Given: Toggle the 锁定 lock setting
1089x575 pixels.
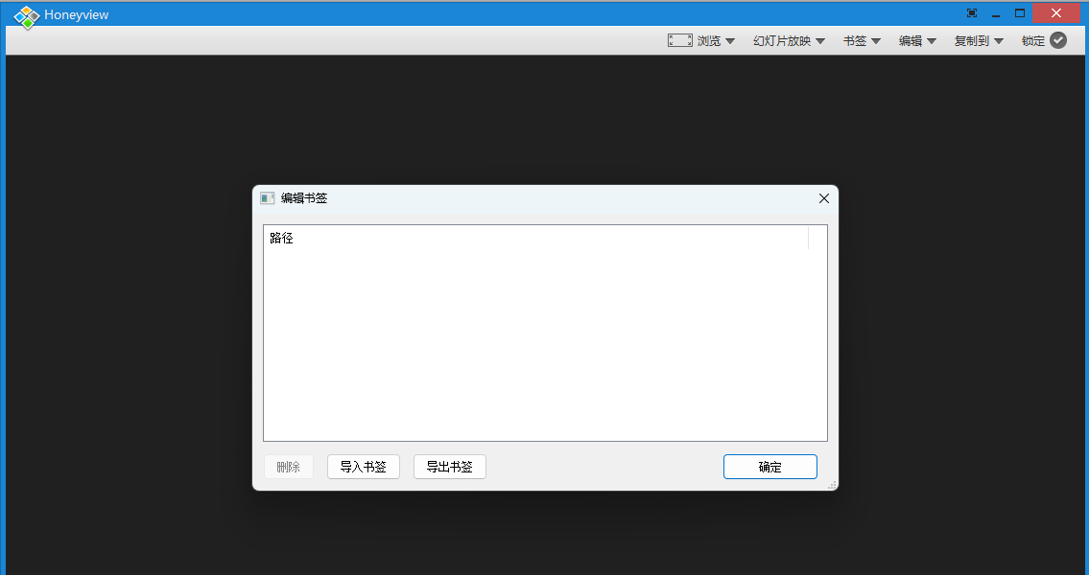Looking at the screenshot, I should tap(1033, 40).
